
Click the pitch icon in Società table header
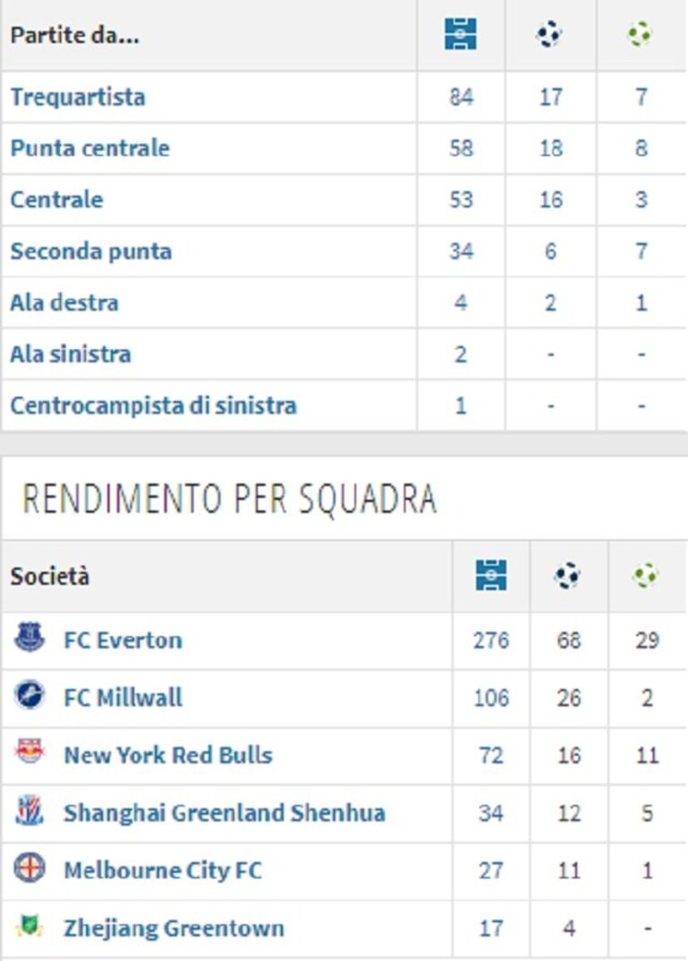(x=491, y=575)
